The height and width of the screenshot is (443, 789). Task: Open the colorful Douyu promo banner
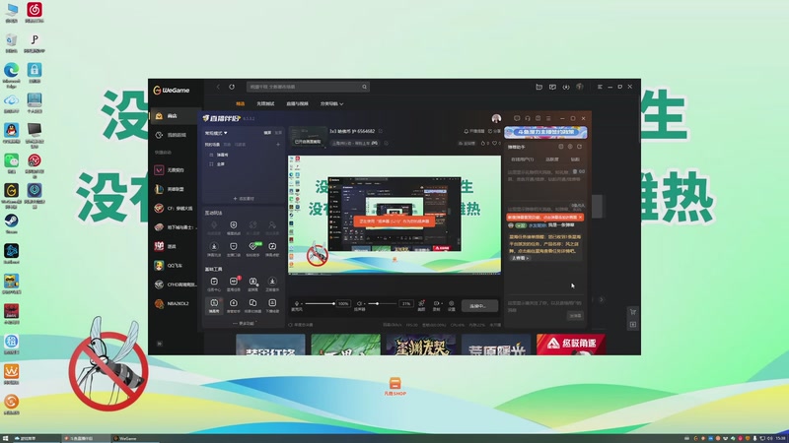(x=545, y=132)
